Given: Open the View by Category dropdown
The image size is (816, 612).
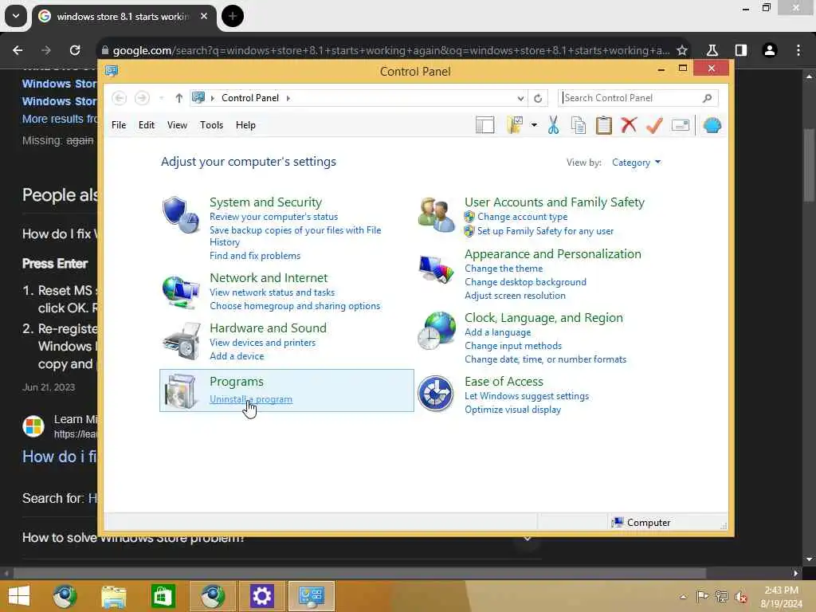Looking at the screenshot, I should pyautogui.click(x=637, y=163).
